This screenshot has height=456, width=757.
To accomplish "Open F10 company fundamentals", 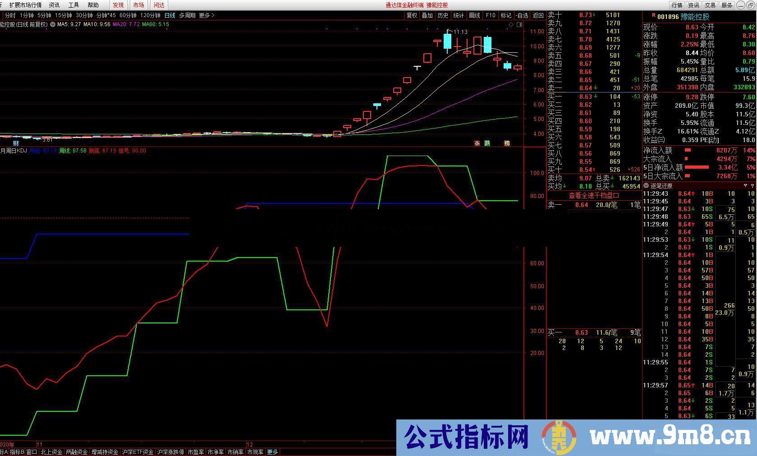I will tap(490, 15).
